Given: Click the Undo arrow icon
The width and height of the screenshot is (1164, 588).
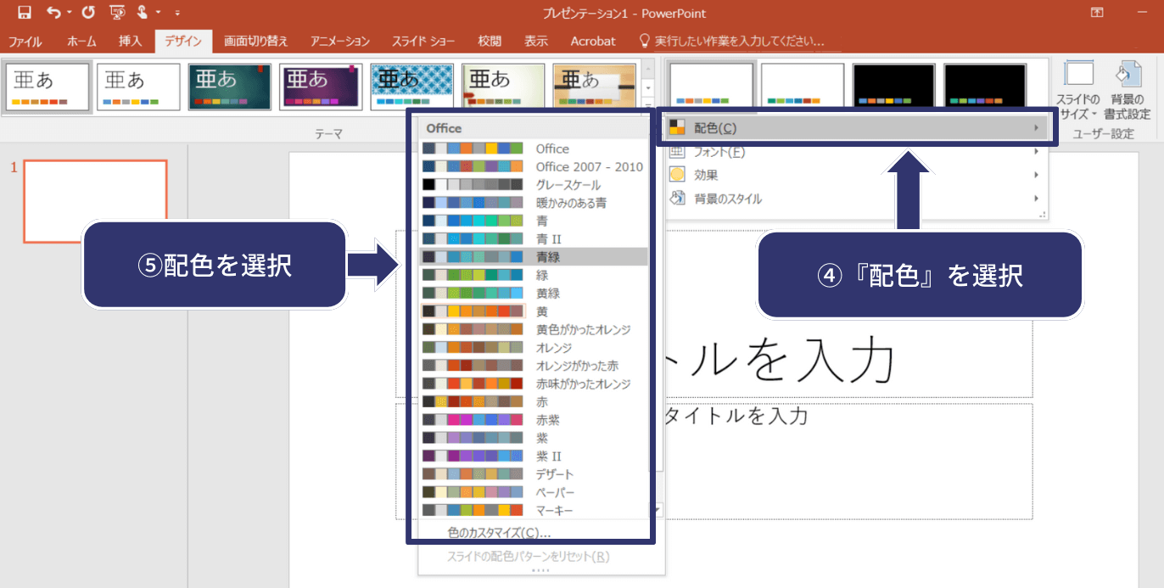Looking at the screenshot, I should coord(54,13).
